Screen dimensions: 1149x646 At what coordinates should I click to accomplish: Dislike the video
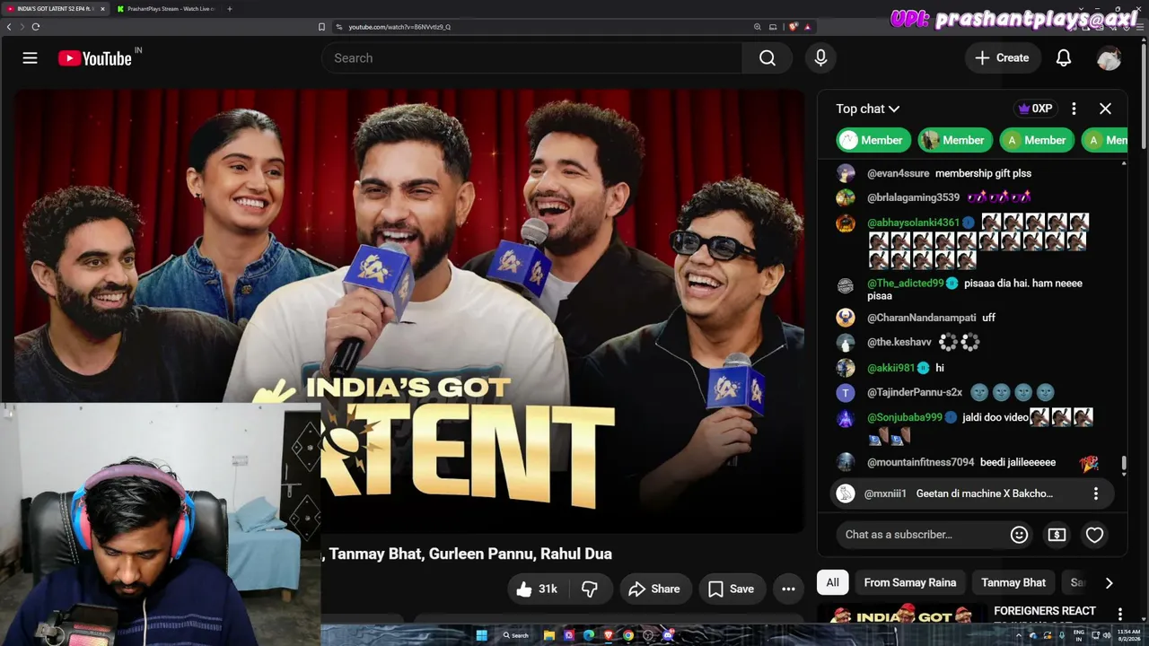pyautogui.click(x=590, y=589)
